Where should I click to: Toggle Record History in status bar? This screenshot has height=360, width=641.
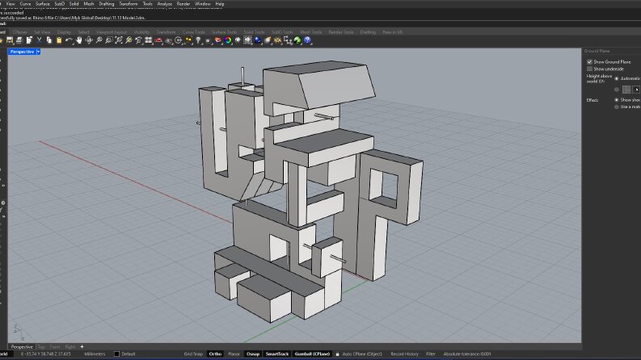404,354
